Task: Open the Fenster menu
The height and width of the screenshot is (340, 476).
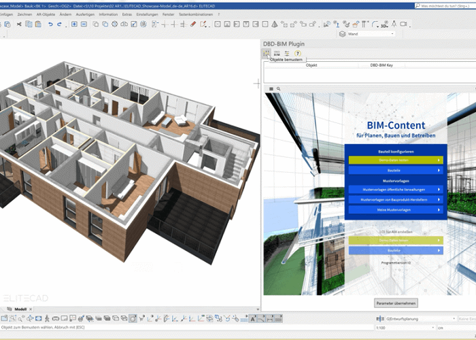Action: 168,14
